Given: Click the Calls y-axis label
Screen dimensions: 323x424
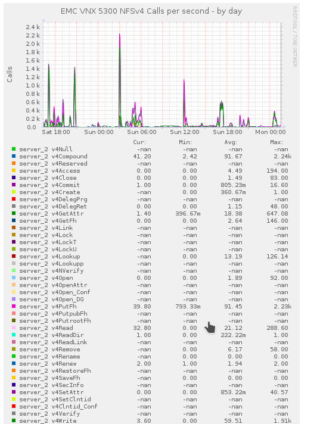Looking at the screenshot, I should tap(10, 74).
